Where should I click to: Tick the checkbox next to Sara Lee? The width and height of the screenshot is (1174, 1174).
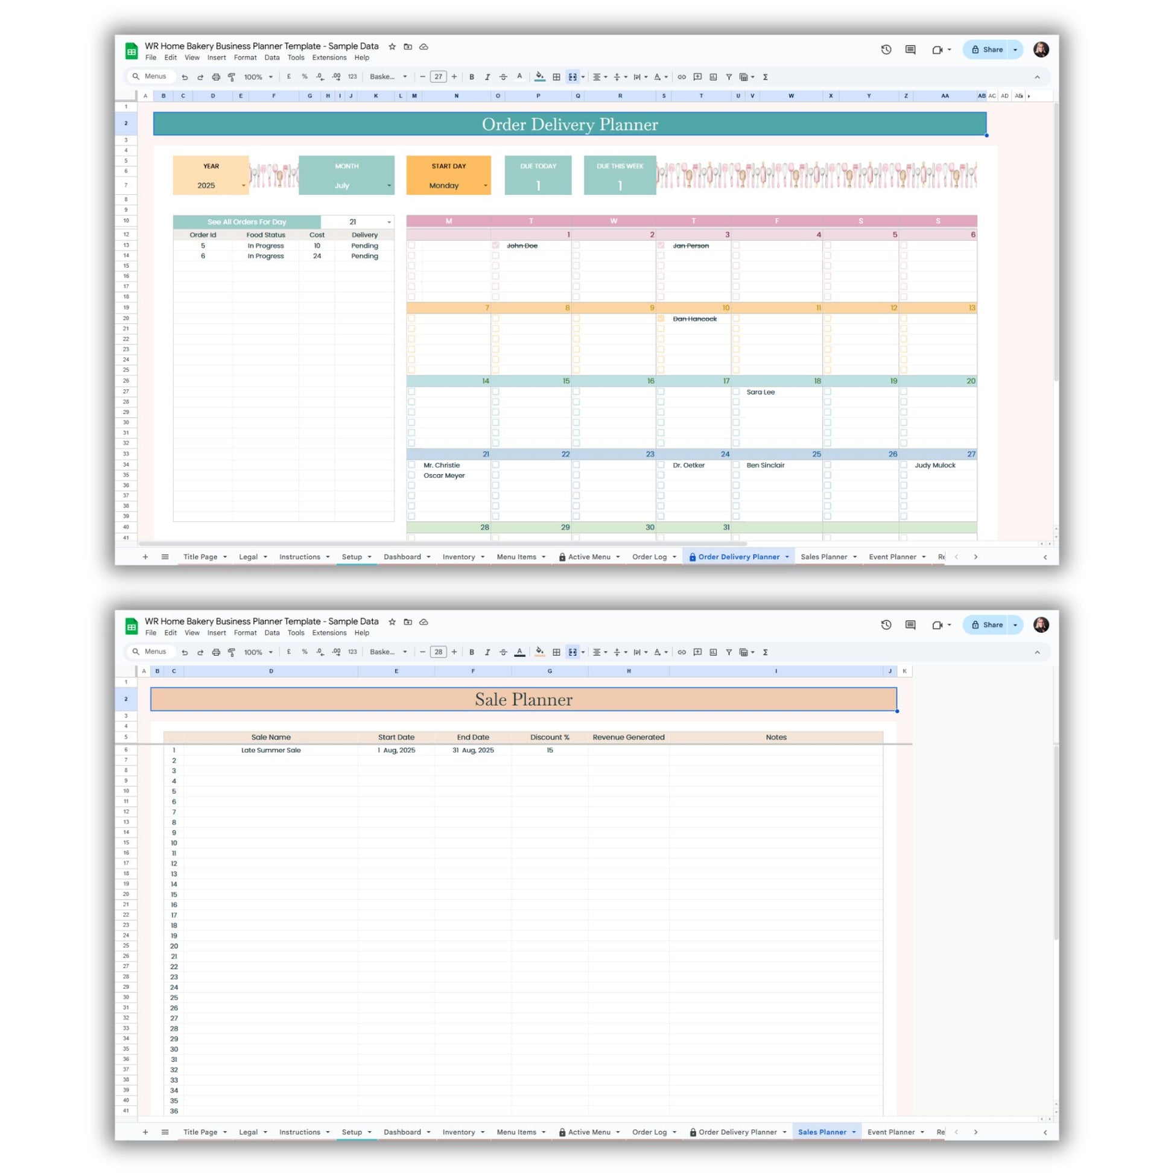click(x=736, y=392)
